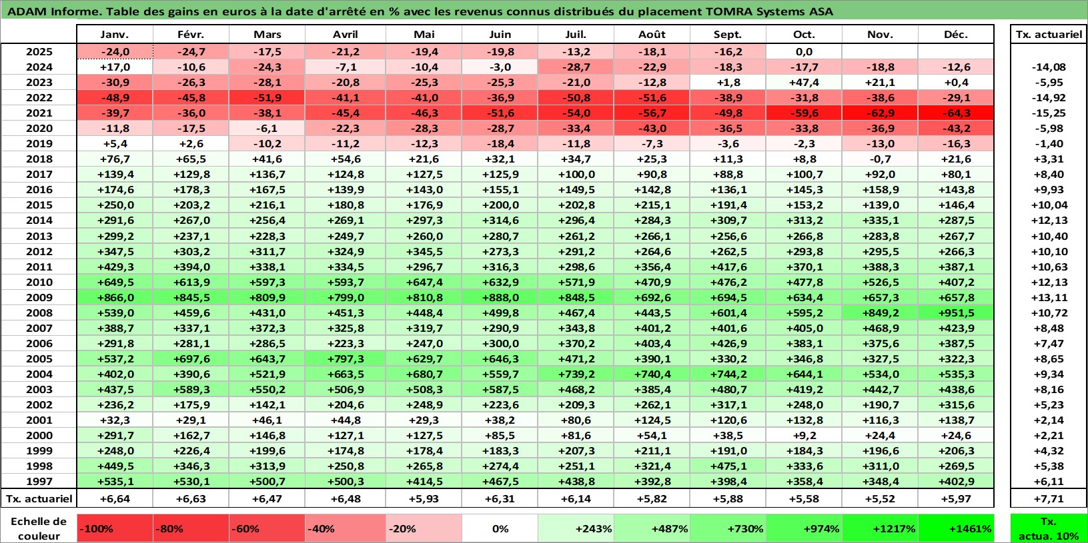This screenshot has width=1088, height=543.
Task: Click the 2012 Mai cell +345,5
Action: [x=424, y=251]
